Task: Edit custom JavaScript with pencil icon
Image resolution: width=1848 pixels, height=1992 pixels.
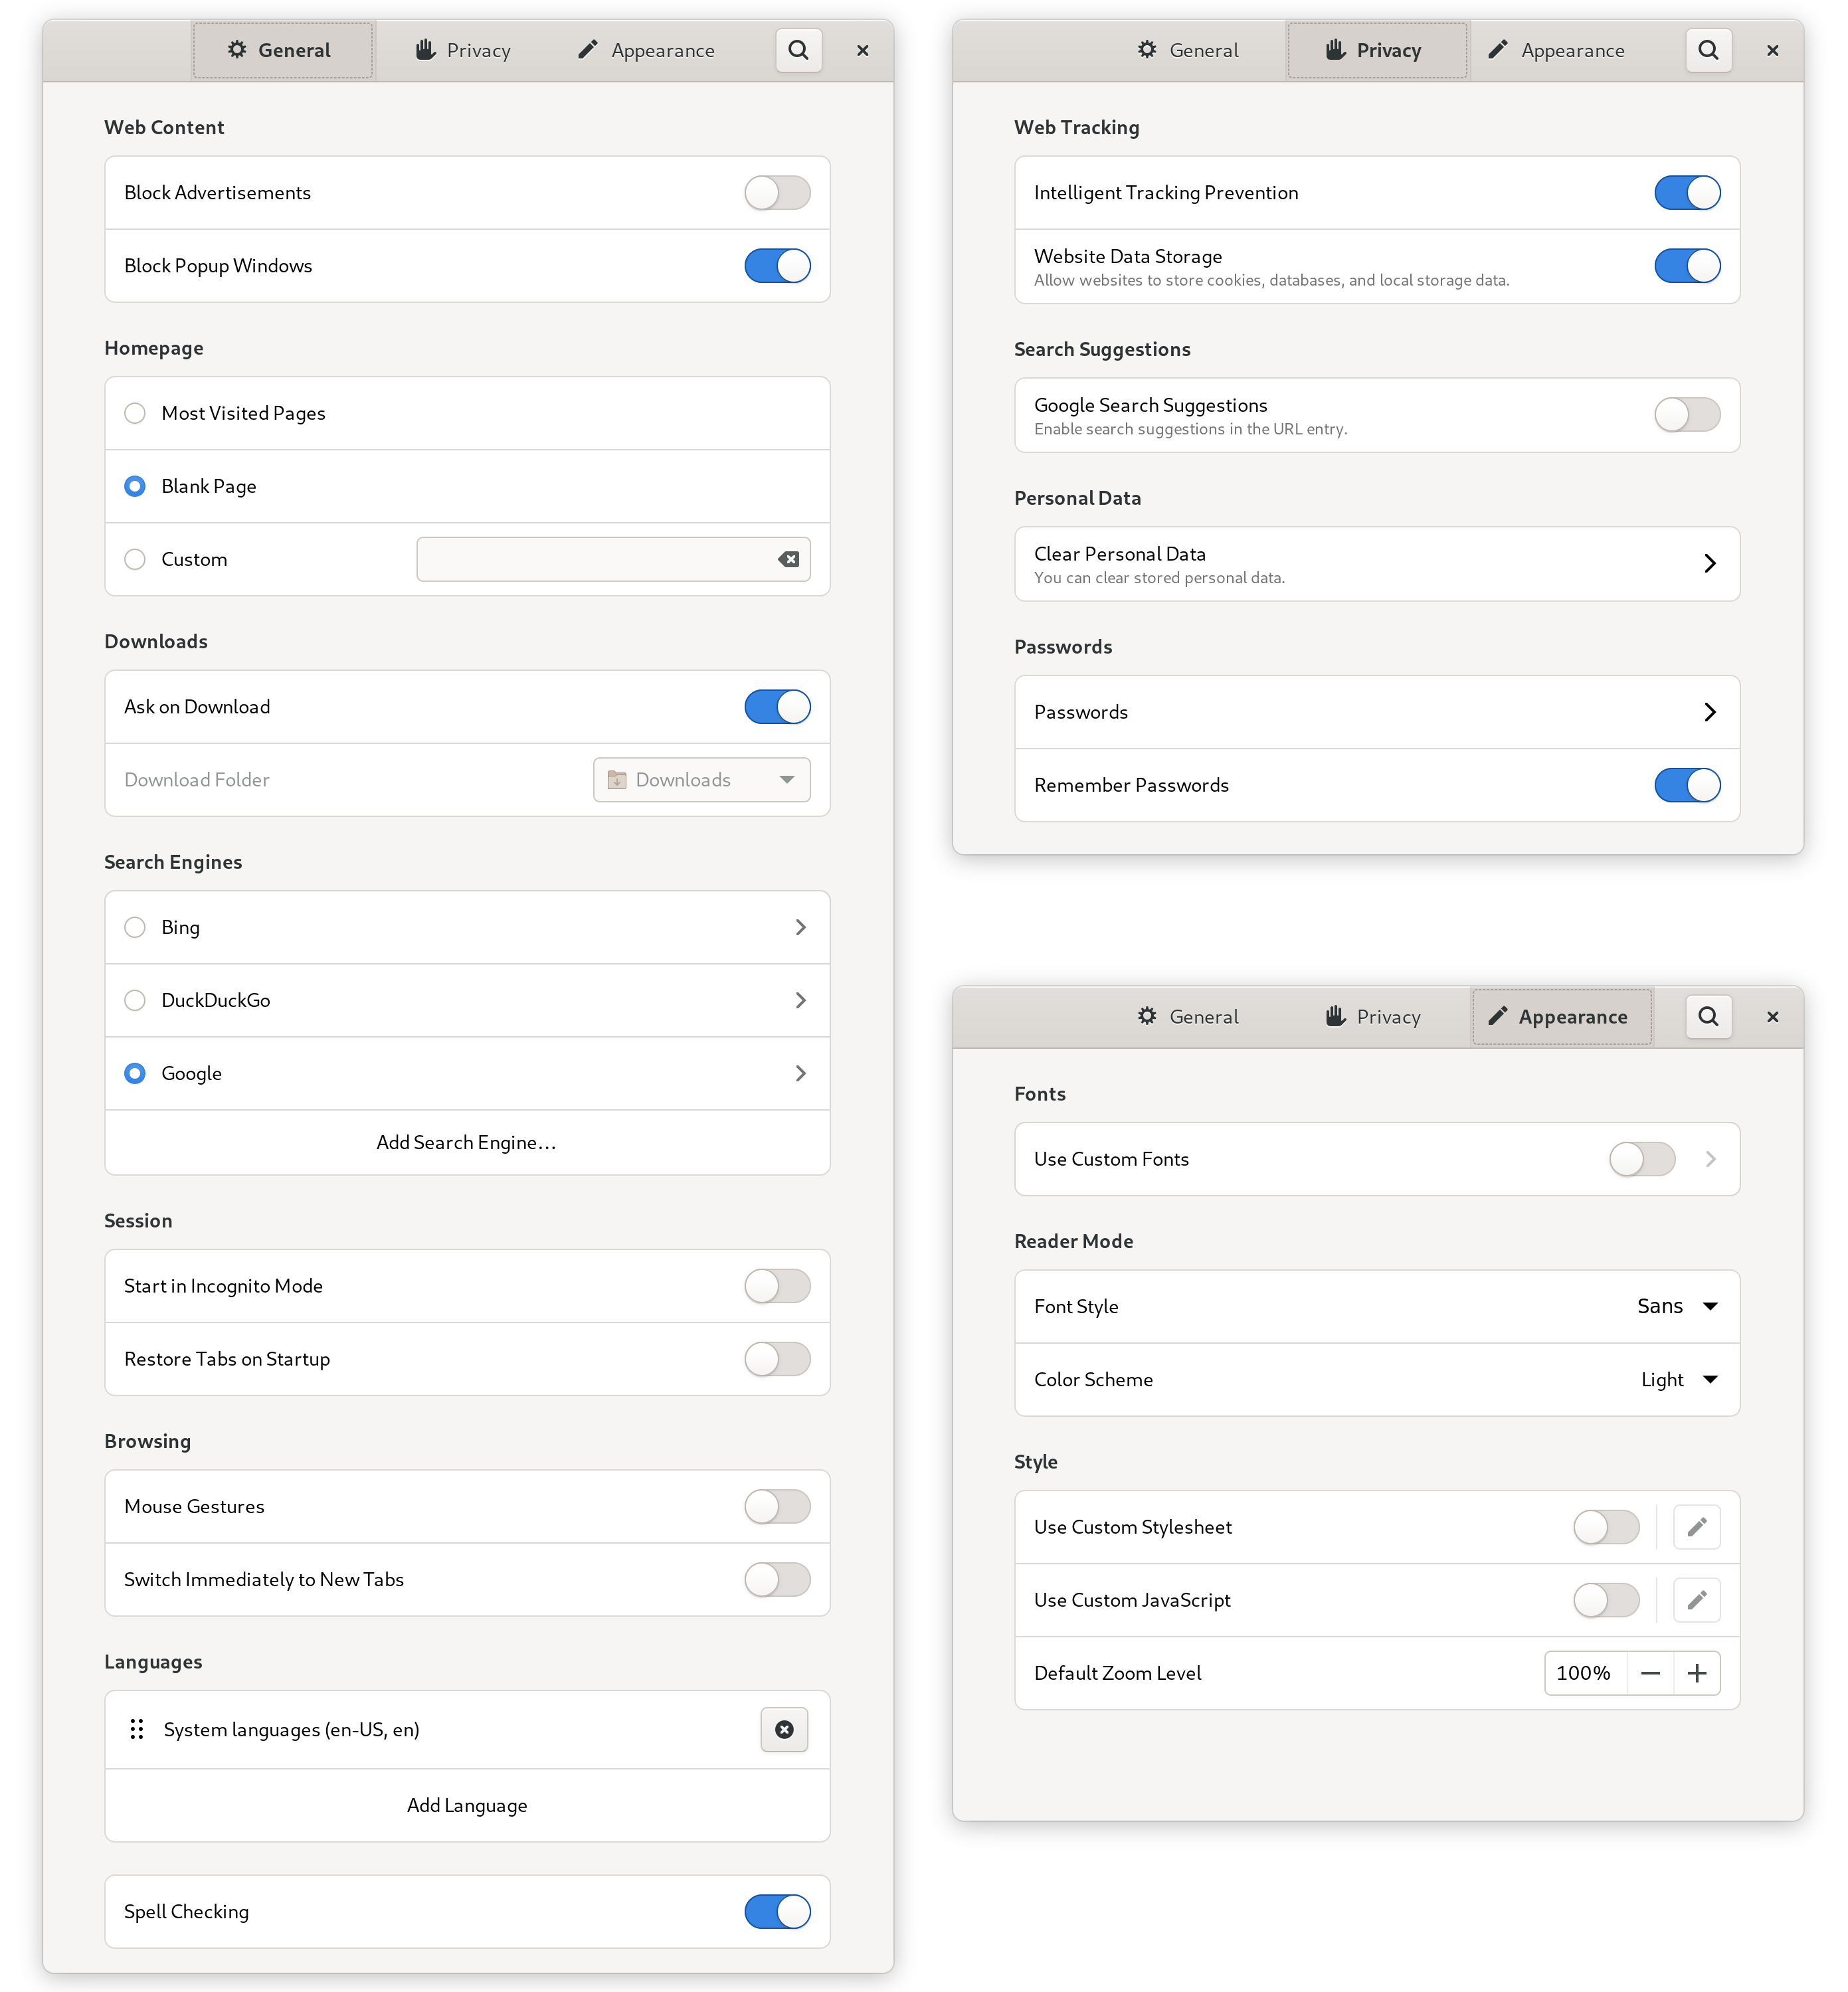Action: pos(1696,1600)
